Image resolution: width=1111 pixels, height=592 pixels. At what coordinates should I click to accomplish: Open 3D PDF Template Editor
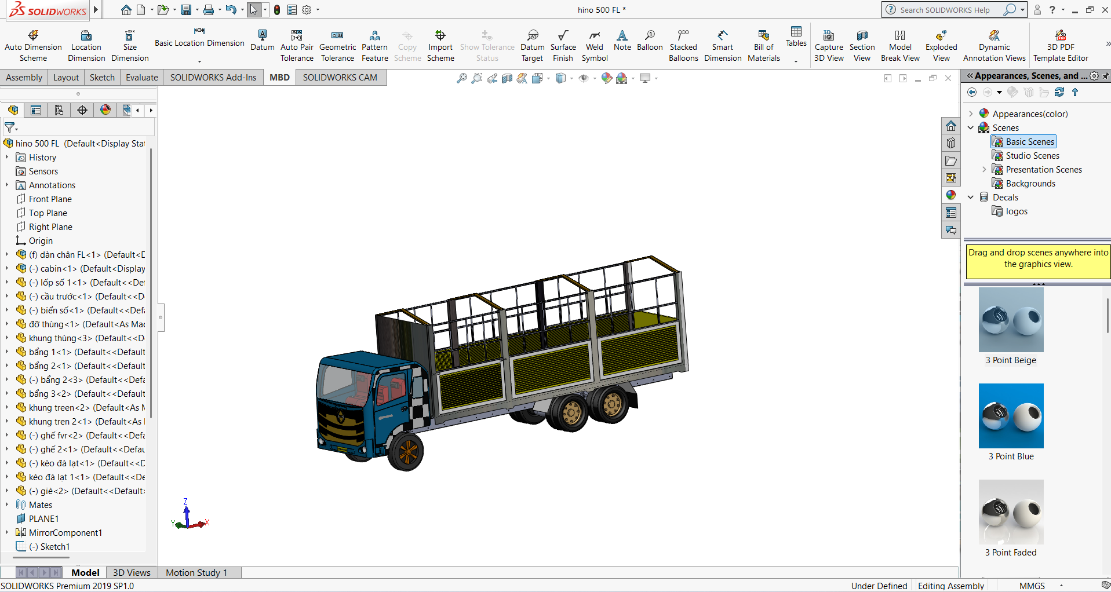(1061, 45)
